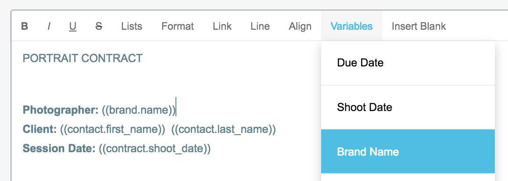Toggle italic formatting
This screenshot has width=508, height=181.
(x=49, y=26)
